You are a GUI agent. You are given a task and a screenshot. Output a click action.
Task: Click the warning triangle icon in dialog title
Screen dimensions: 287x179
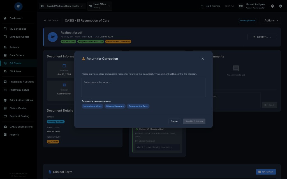(84, 59)
